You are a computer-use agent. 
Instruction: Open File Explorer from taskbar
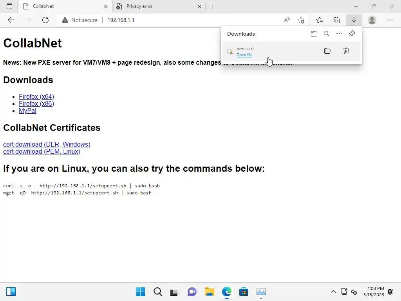(210, 292)
